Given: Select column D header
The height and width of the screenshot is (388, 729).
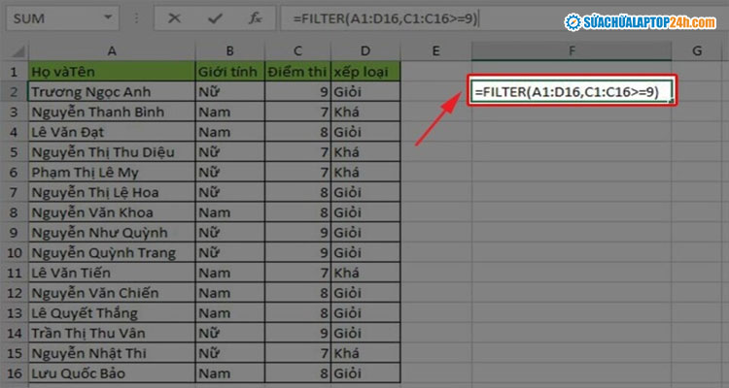Looking at the screenshot, I should coord(365,51).
